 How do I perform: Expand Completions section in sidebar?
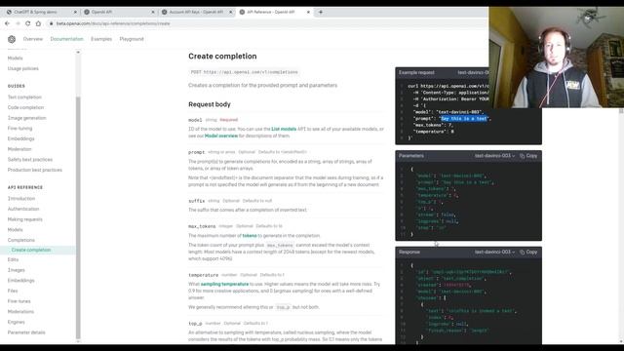[x=21, y=240]
